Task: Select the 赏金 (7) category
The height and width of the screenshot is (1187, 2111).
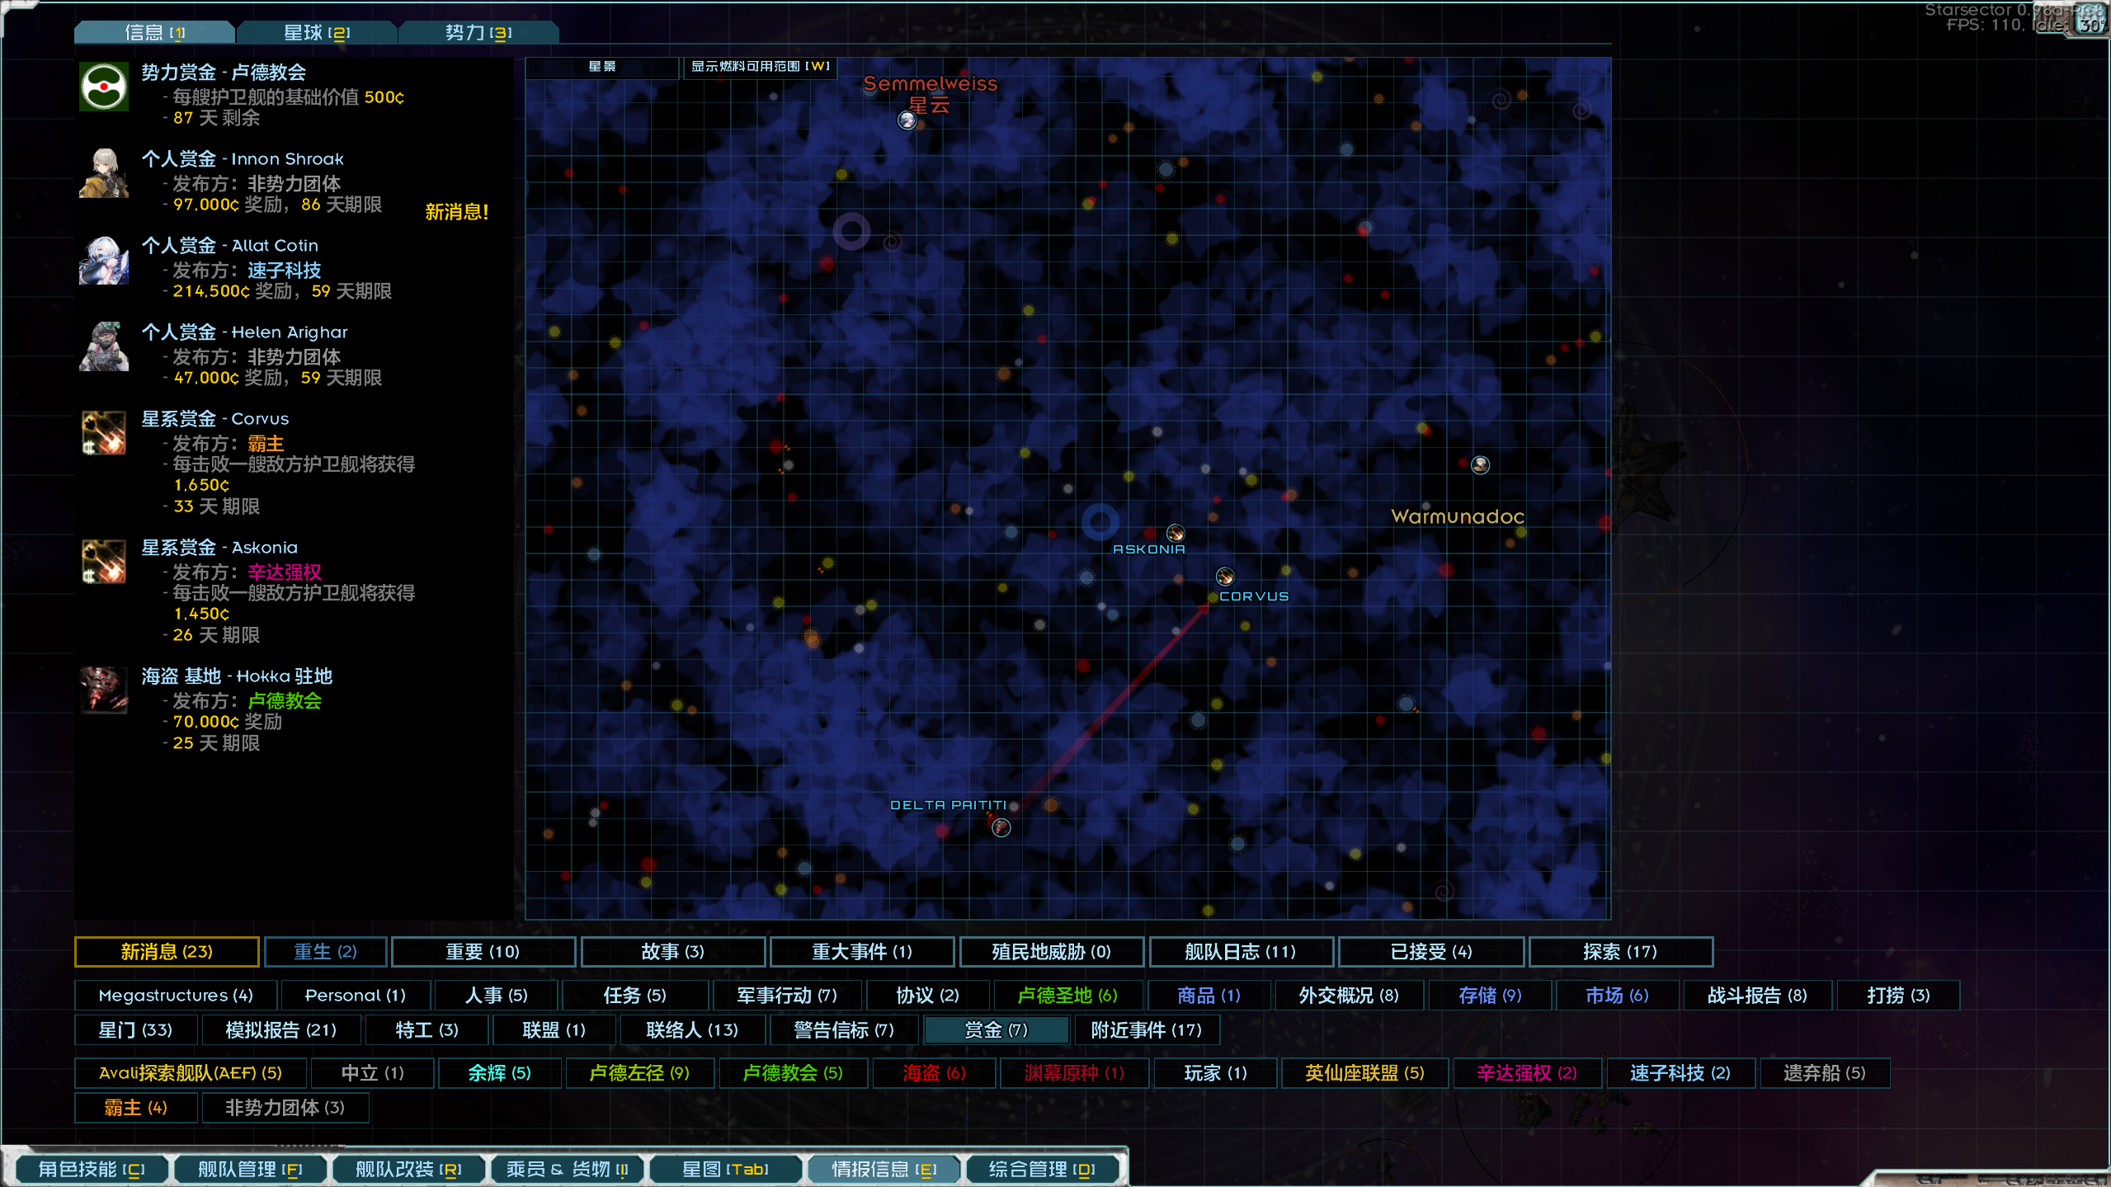Action: [996, 1030]
